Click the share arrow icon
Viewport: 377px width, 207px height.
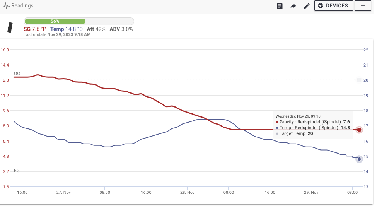click(293, 6)
